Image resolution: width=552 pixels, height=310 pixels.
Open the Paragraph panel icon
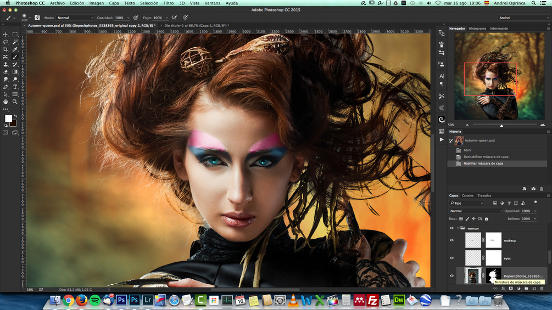coord(442,84)
